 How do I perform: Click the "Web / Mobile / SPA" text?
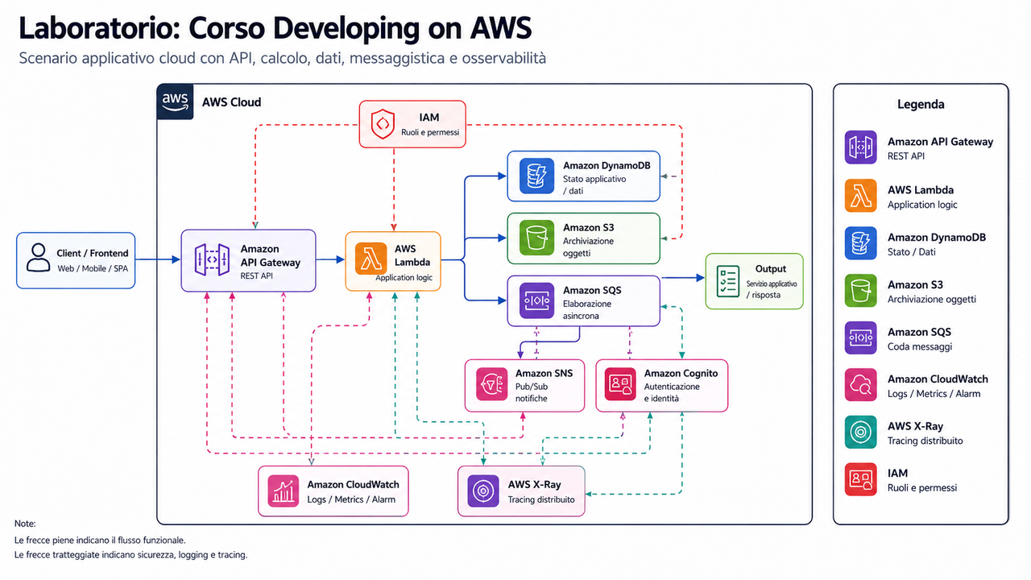tap(93, 268)
